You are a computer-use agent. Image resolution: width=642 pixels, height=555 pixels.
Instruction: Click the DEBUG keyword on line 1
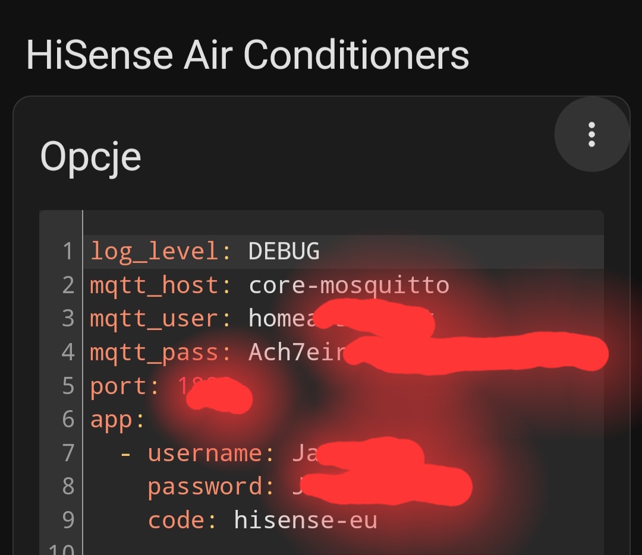click(x=284, y=252)
